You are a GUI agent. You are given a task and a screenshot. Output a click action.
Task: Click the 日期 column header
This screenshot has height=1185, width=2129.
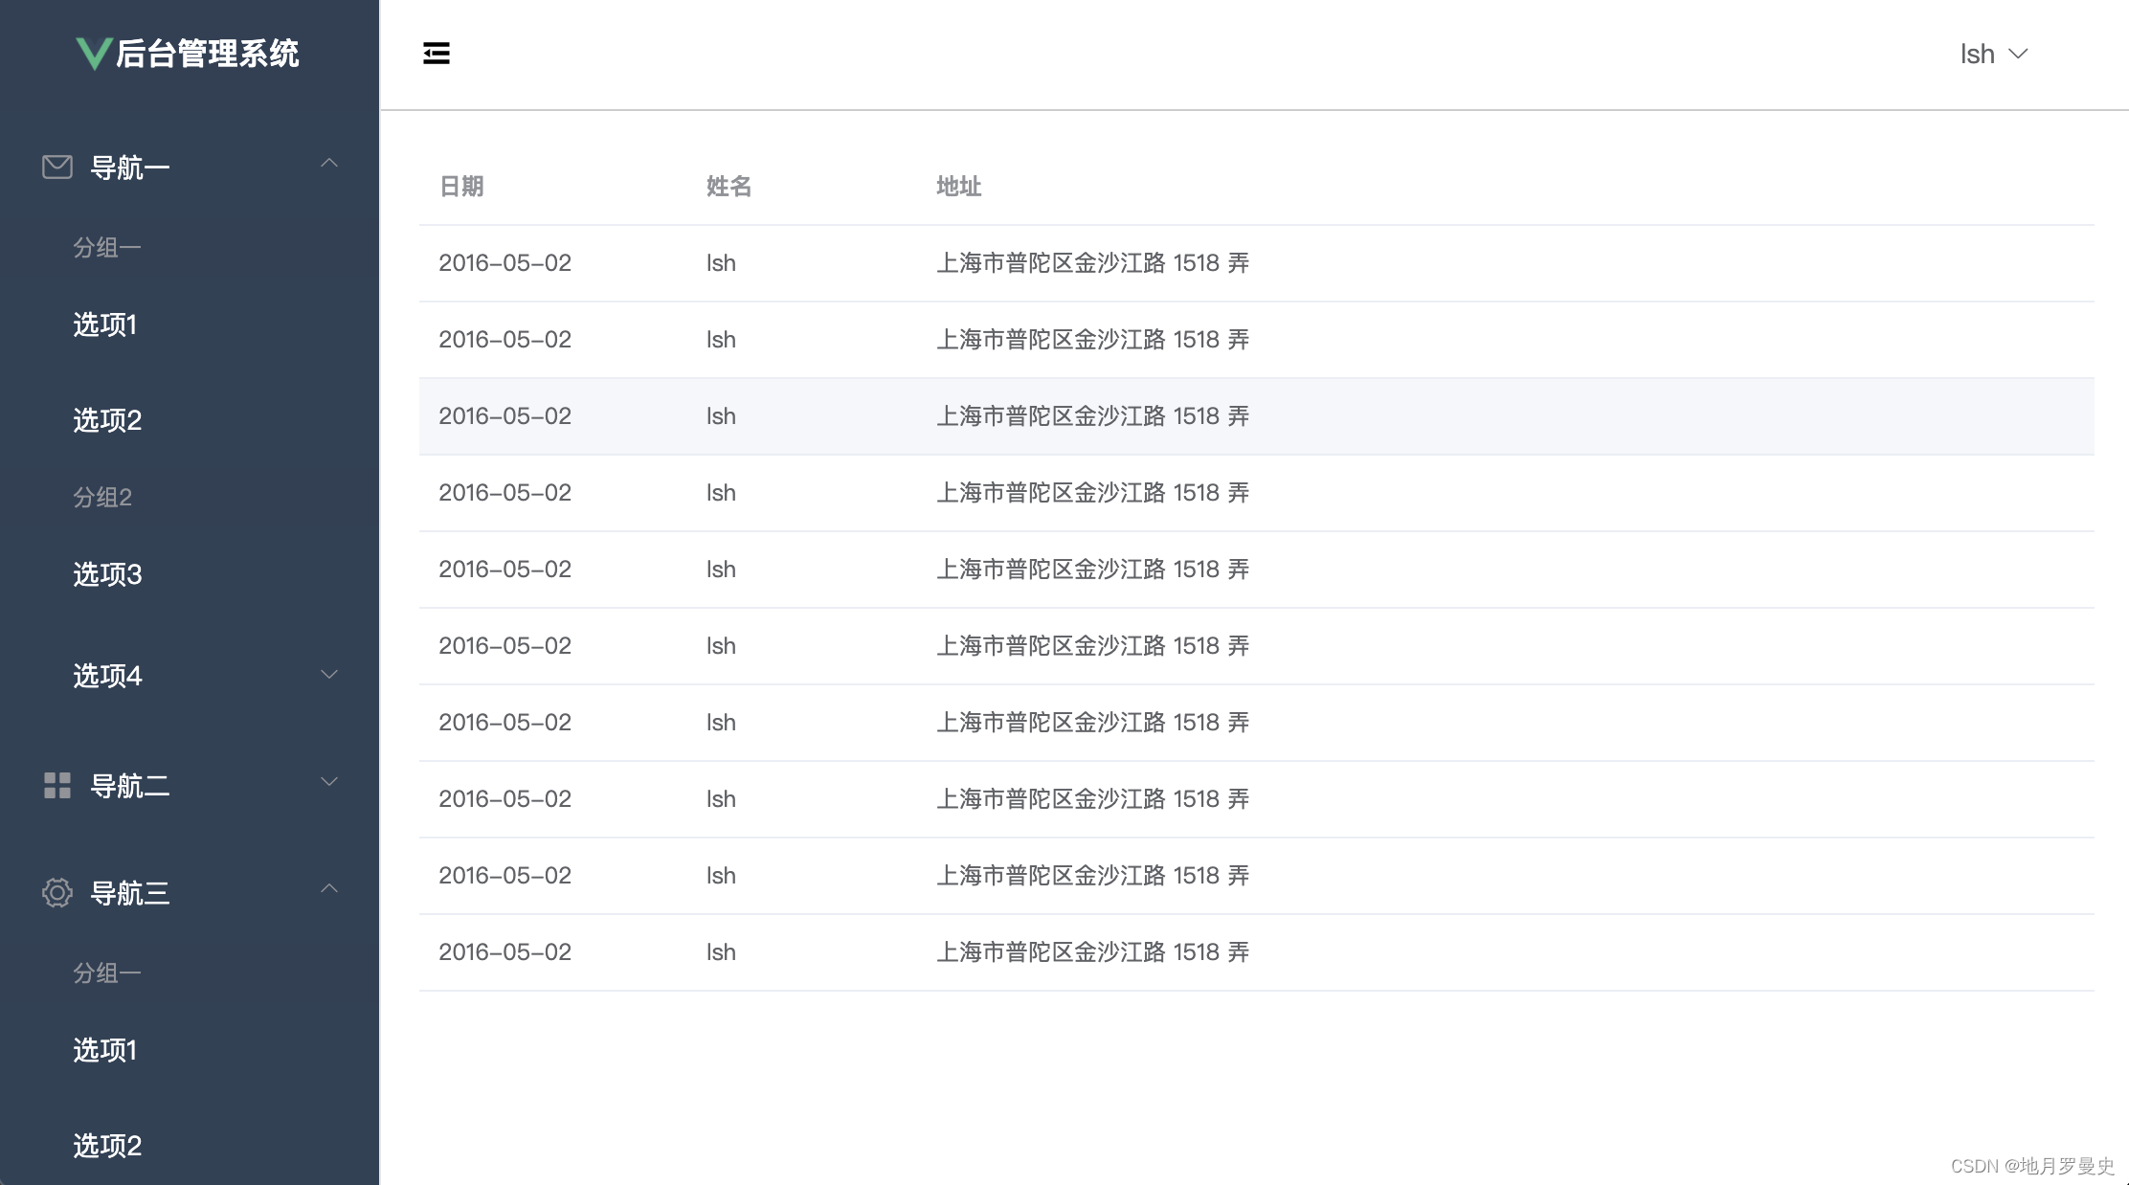461,187
